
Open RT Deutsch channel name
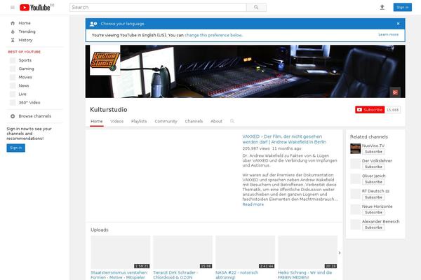pos(373,191)
